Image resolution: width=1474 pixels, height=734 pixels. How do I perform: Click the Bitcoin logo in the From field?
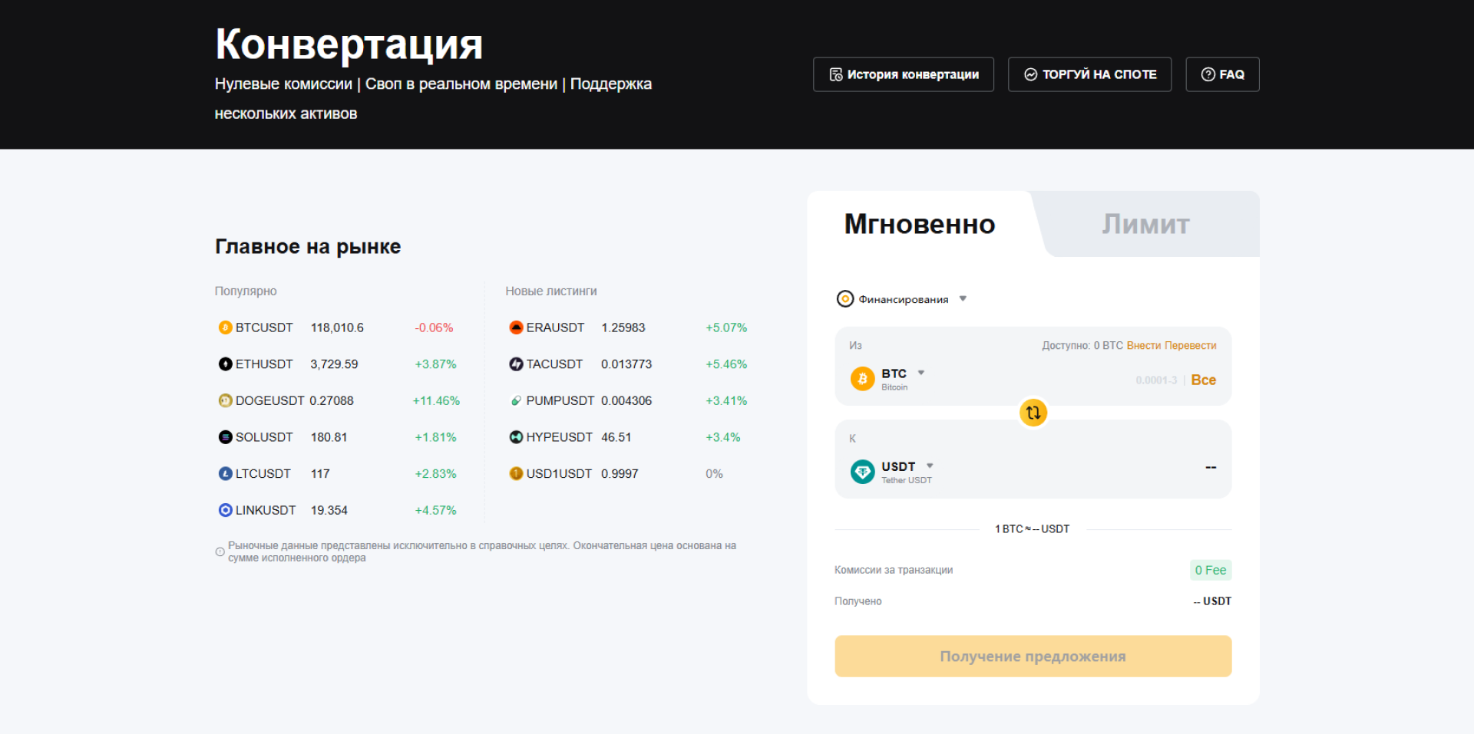tap(862, 379)
